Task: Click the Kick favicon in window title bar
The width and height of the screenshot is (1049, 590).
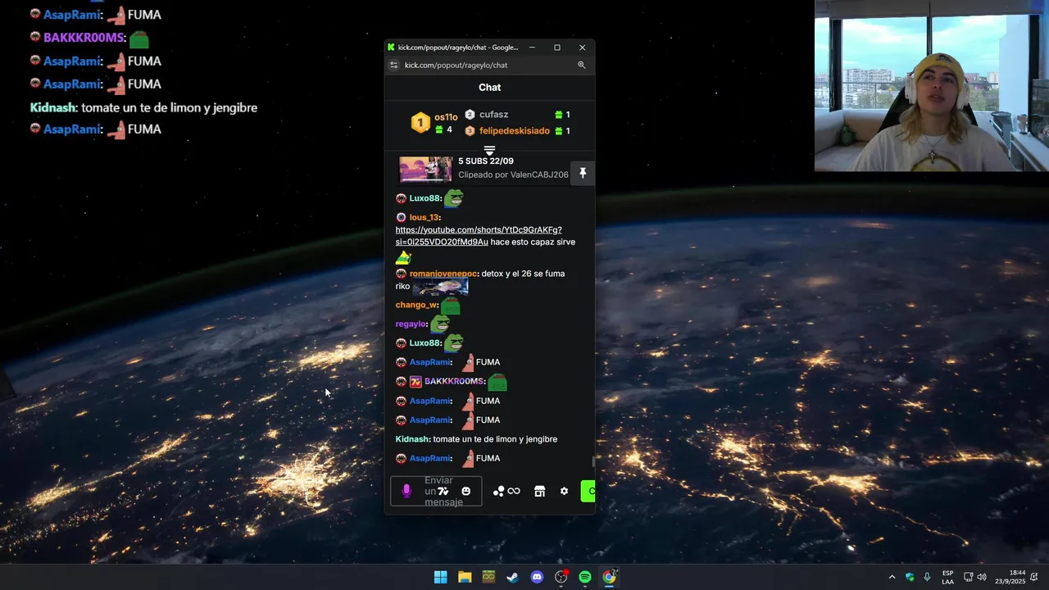Action: pos(392,48)
